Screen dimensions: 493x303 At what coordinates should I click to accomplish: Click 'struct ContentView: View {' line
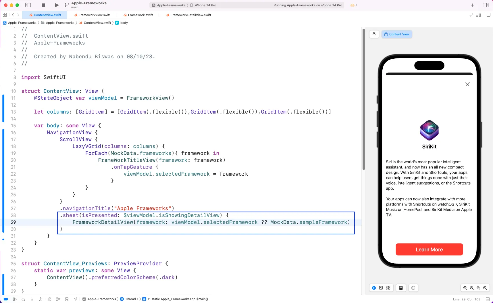pos(63,91)
